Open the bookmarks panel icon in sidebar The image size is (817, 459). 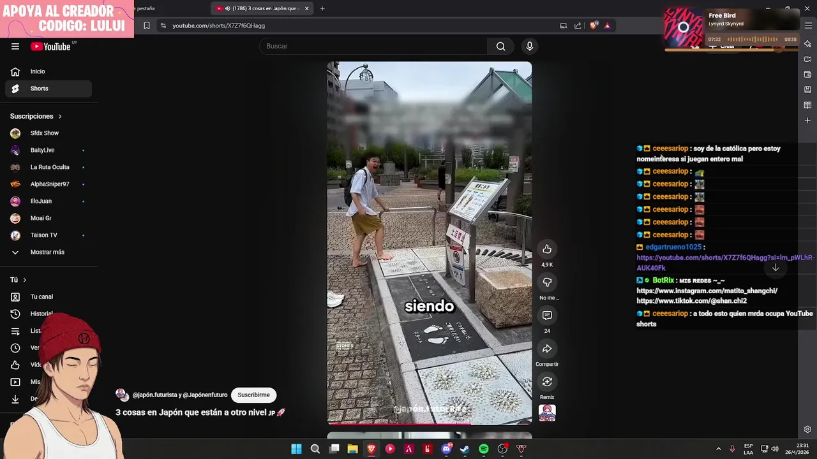click(x=807, y=90)
